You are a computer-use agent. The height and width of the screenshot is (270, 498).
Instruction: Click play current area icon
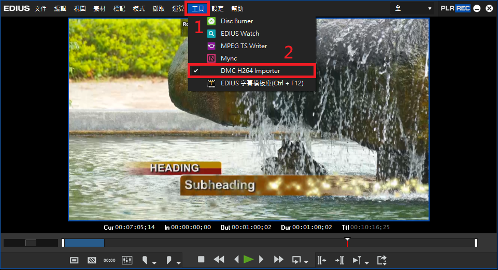coord(357,260)
